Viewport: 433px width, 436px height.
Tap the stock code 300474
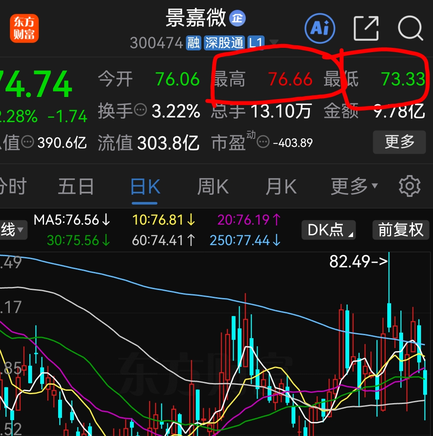(156, 43)
